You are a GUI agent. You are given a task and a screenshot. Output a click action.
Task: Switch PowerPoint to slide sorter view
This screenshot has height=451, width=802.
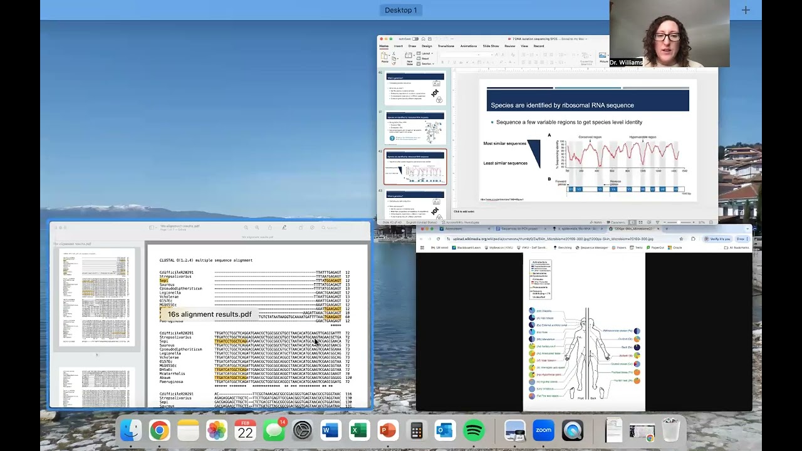tap(640, 222)
